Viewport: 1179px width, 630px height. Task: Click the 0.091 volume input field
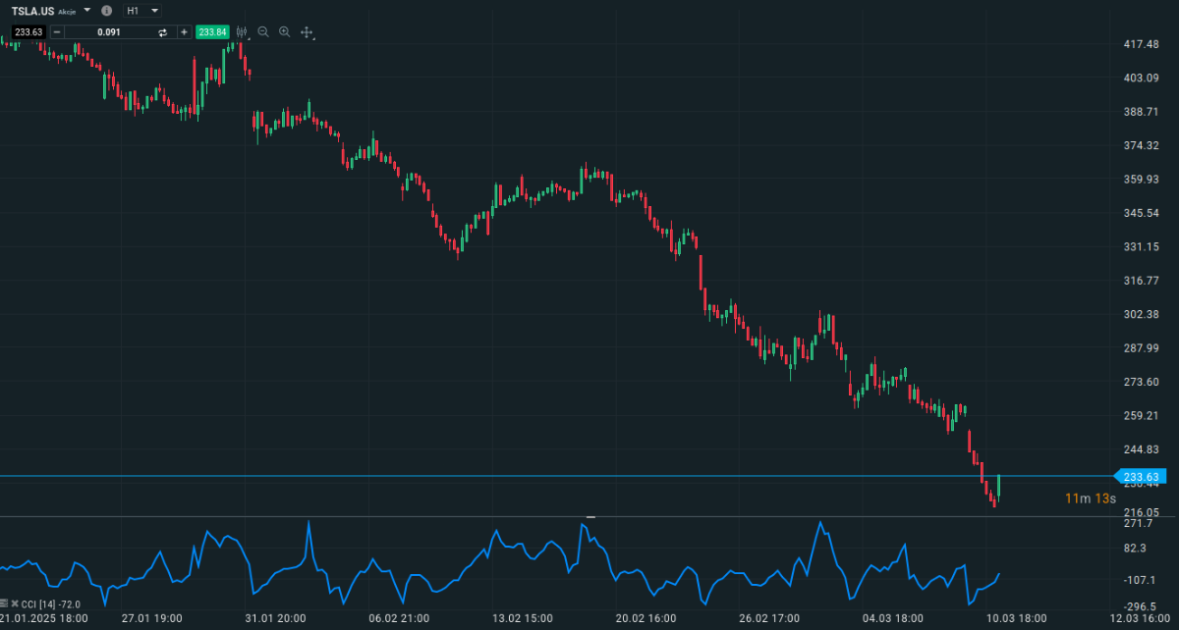click(109, 32)
